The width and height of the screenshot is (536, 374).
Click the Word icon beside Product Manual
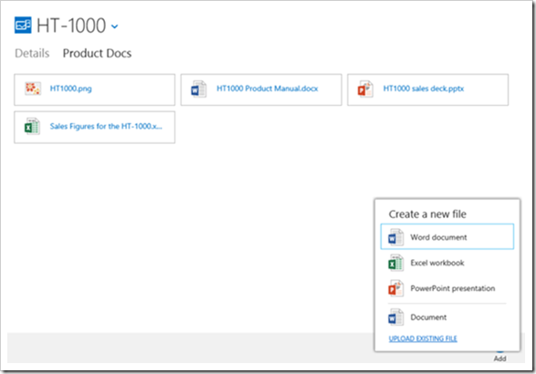pos(199,89)
